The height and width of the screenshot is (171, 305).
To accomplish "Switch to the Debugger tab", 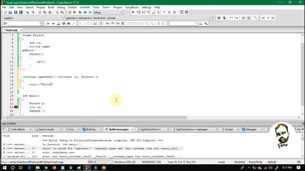I will (x=251, y=129).
